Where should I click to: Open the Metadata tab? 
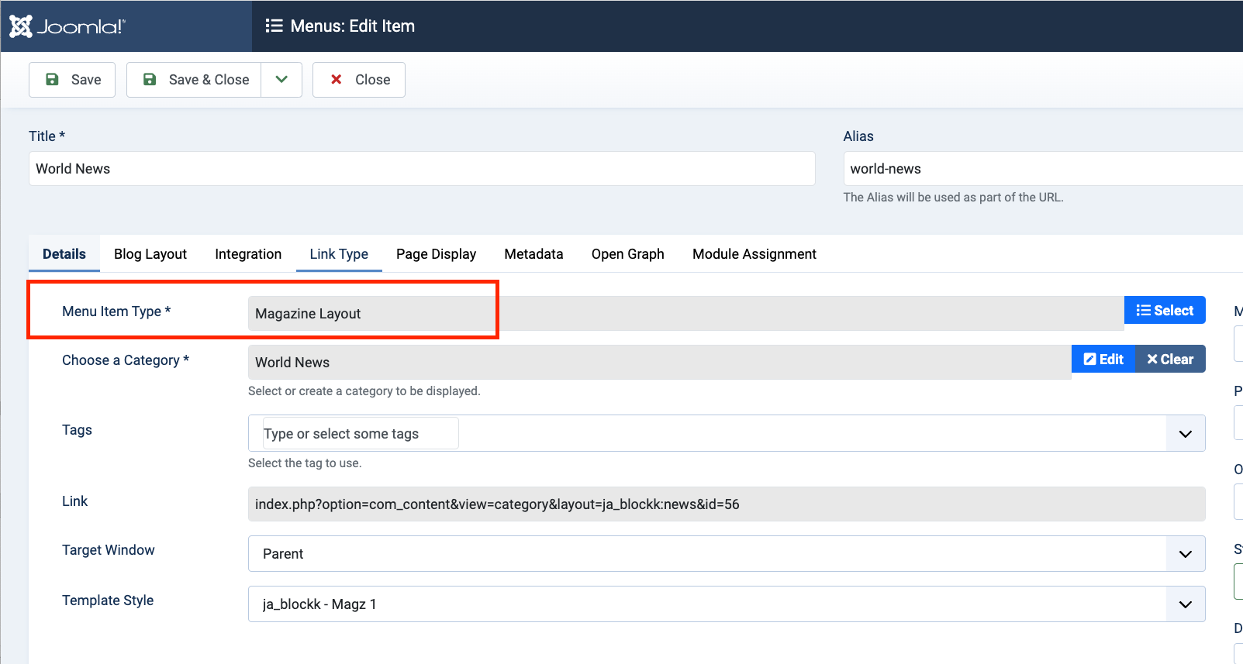(x=533, y=254)
